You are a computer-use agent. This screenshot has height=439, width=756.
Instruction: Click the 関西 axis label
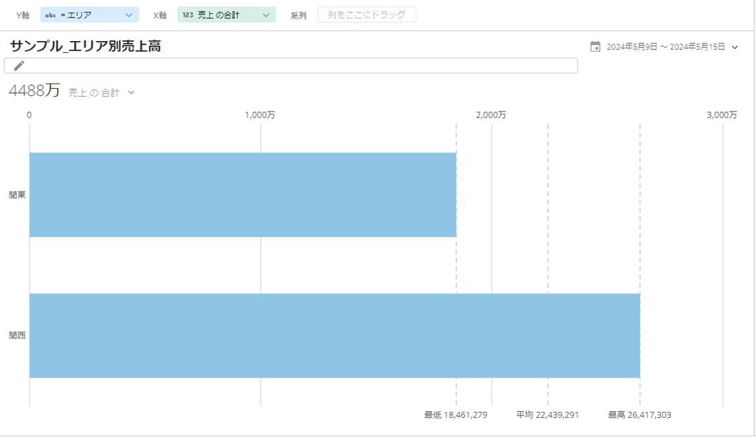17,335
